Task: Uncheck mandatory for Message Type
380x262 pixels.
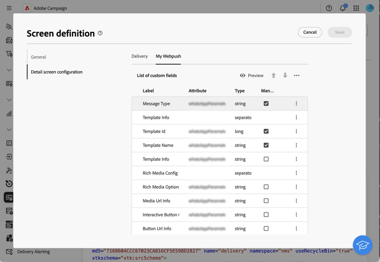Action: [x=266, y=104]
